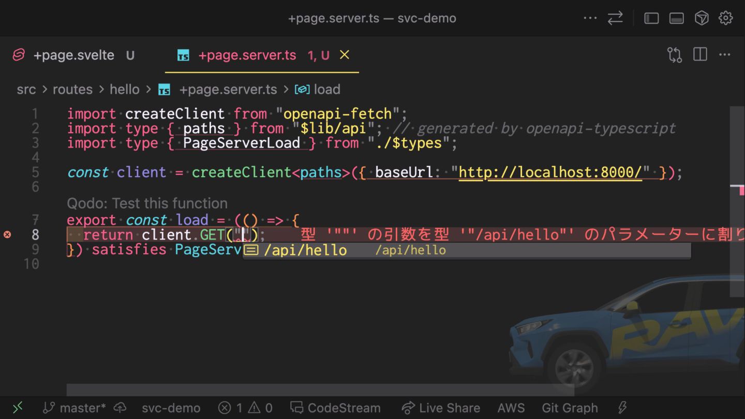745x419 pixels.
Task: Accept the /api/hello autocomplete suggestion
Action: pyautogui.click(x=305, y=250)
